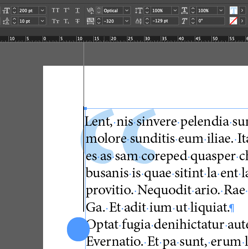Apply Superscript to selected text

[67, 11]
